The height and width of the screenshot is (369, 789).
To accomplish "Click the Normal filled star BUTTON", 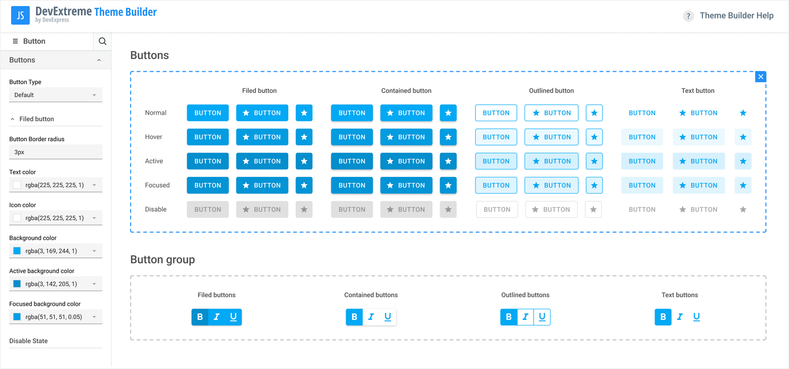I will click(262, 113).
